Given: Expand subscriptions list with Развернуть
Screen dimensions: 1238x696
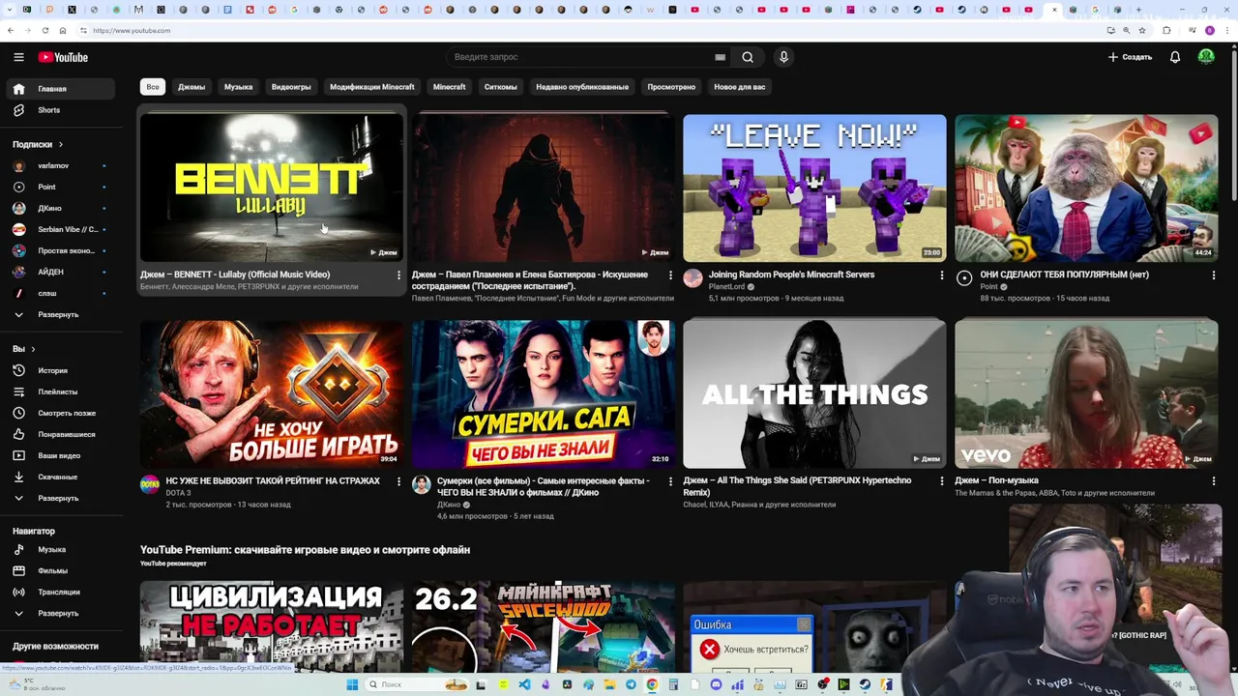Looking at the screenshot, I should tap(61, 314).
